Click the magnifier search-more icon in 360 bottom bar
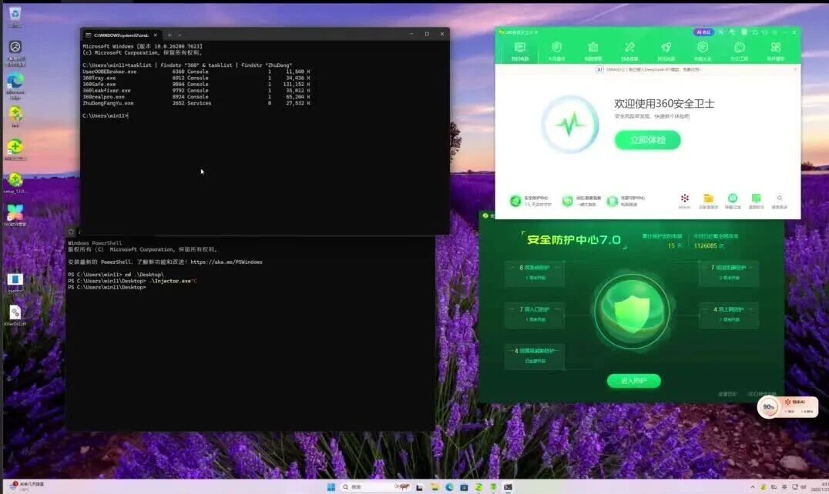Screen dimensions: 829x494 pyautogui.click(x=779, y=201)
